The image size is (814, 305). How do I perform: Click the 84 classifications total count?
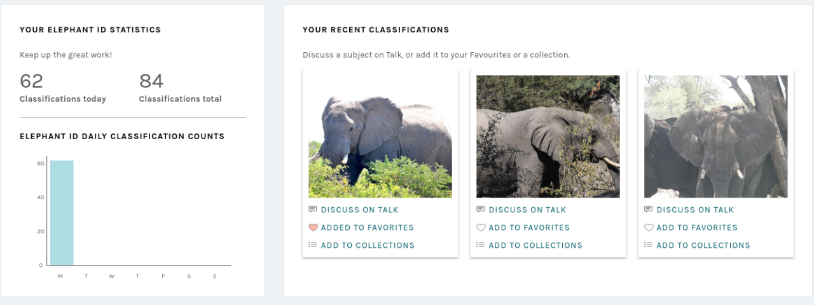[x=151, y=81]
